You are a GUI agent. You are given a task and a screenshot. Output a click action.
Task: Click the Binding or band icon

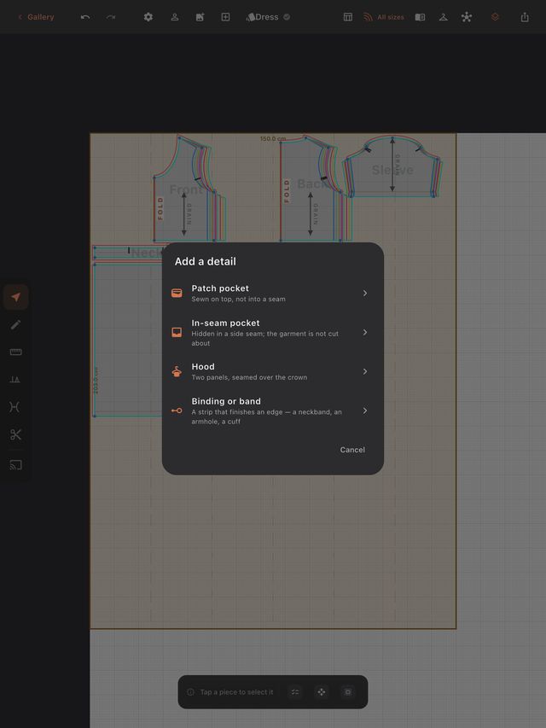coord(177,411)
